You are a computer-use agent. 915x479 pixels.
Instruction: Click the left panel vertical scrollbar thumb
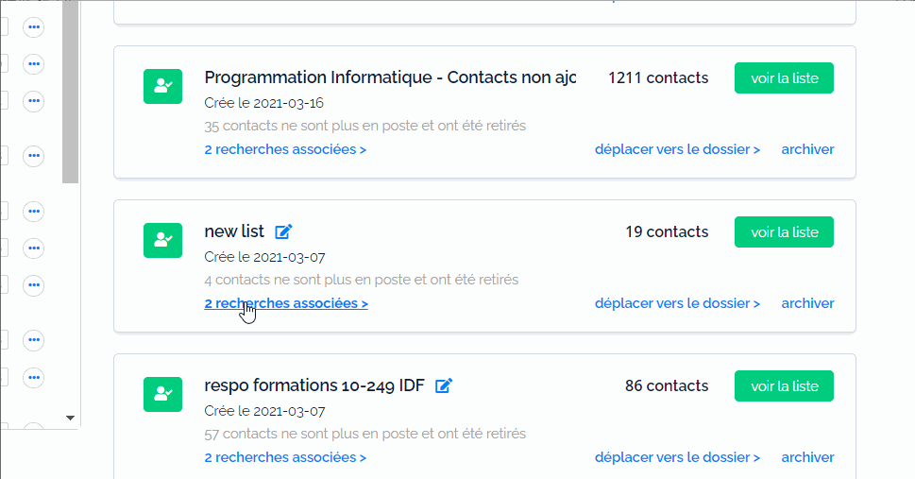[70, 92]
